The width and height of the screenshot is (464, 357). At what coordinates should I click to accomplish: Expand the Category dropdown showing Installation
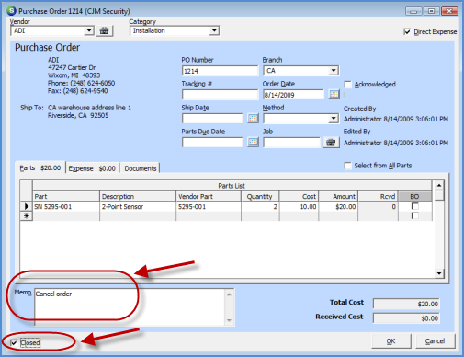(214, 30)
